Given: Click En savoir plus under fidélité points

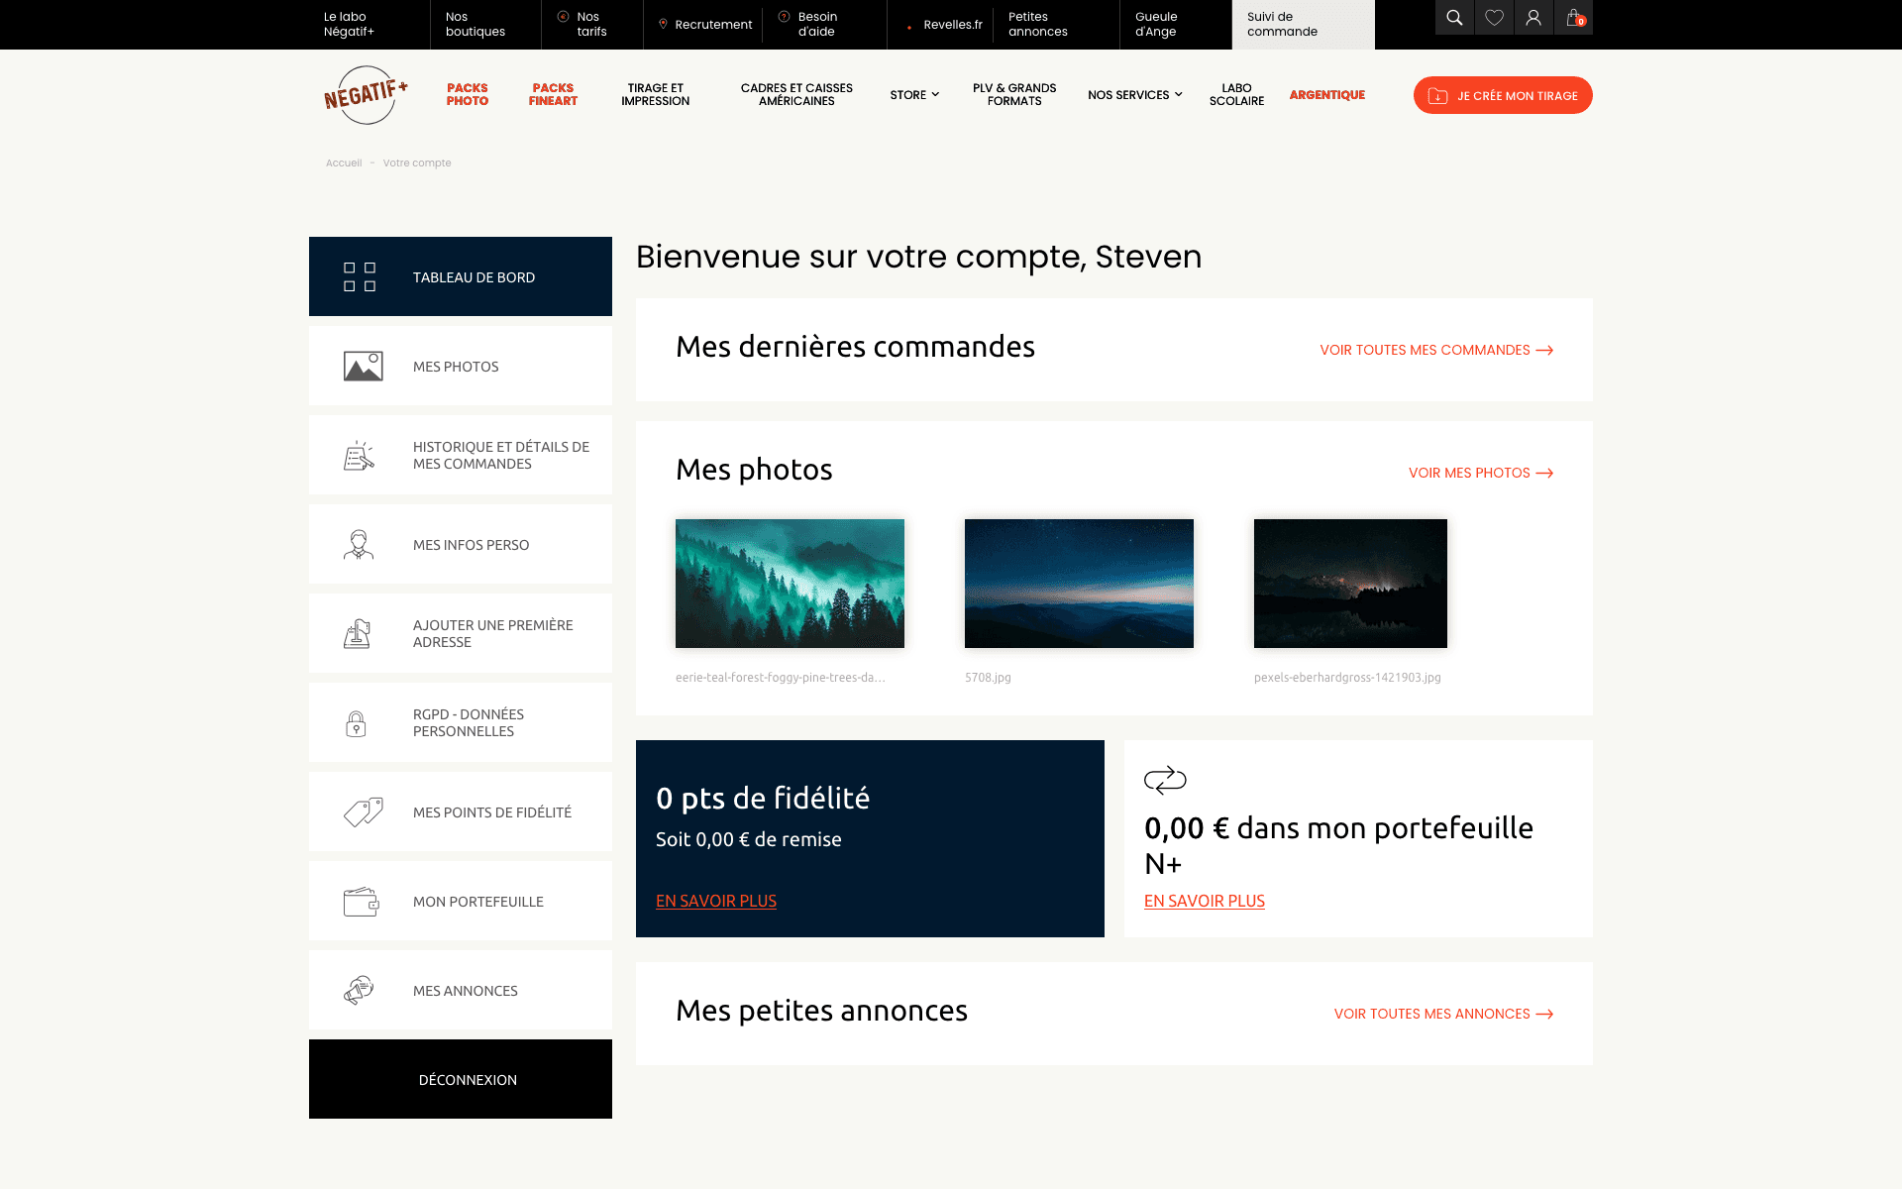Looking at the screenshot, I should (715, 901).
